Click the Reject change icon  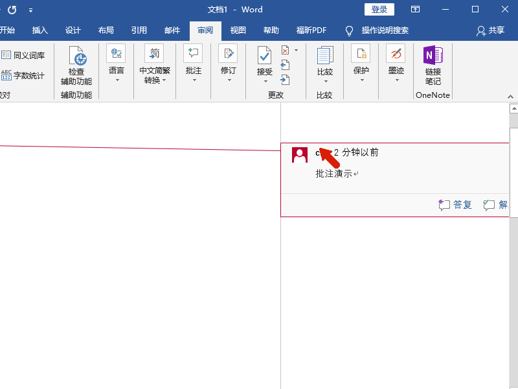pyautogui.click(x=286, y=51)
